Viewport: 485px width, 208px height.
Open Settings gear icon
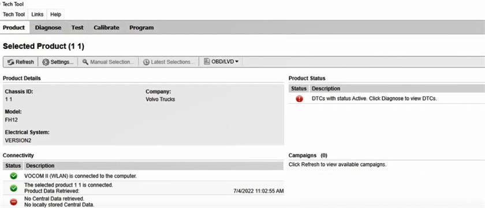pos(46,62)
